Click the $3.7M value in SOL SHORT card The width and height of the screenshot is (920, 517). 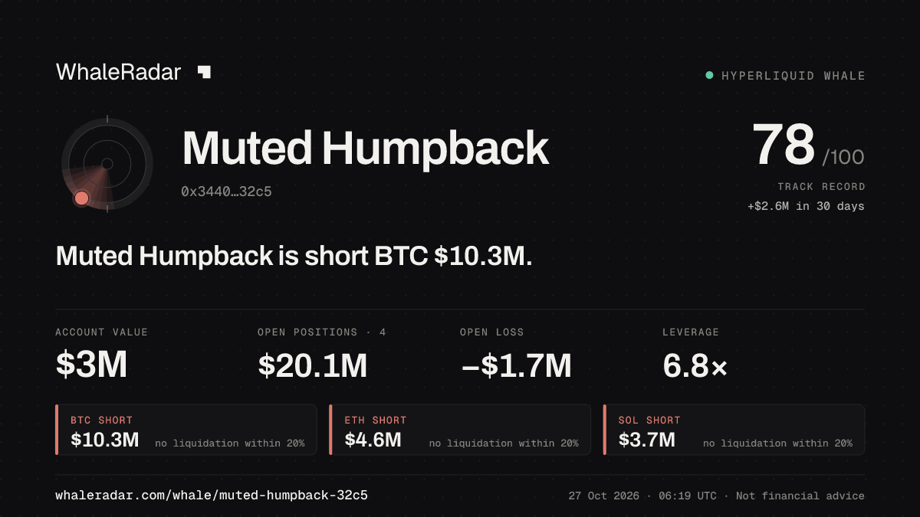(647, 440)
